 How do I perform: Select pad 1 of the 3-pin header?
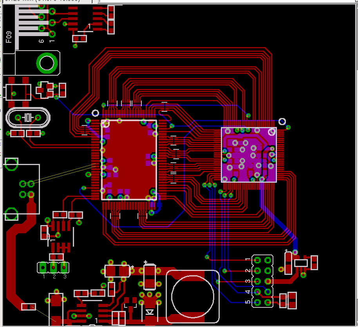[43, 268]
